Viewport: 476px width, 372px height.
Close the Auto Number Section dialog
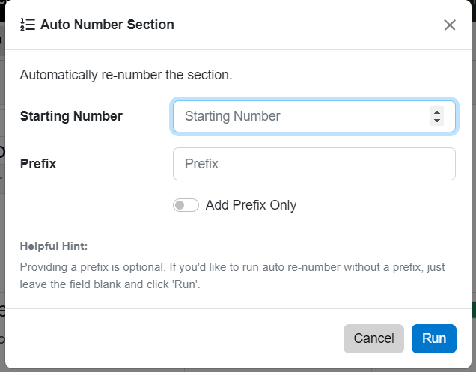[450, 25]
